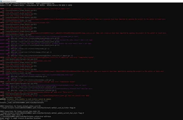Click the "https://godotengine.org" URL in the version line
The image size is (183, 120).
(x=45, y=3)
